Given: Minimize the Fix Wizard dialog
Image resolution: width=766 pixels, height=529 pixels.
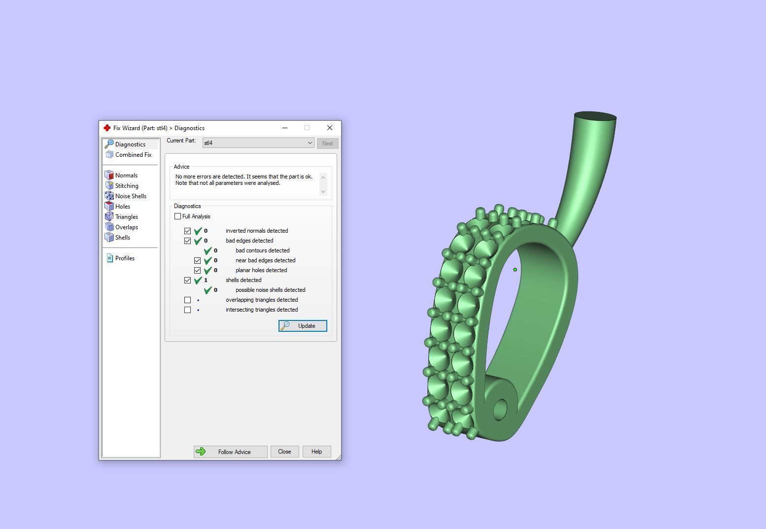Looking at the screenshot, I should (x=285, y=128).
